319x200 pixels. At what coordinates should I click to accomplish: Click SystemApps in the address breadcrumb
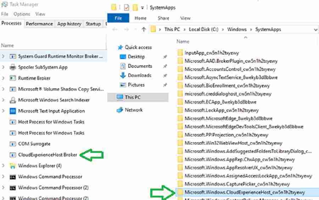(x=268, y=29)
